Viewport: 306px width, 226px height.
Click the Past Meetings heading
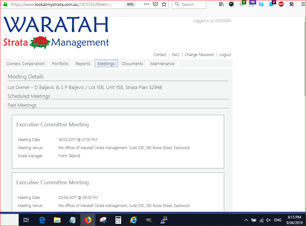tap(22, 105)
